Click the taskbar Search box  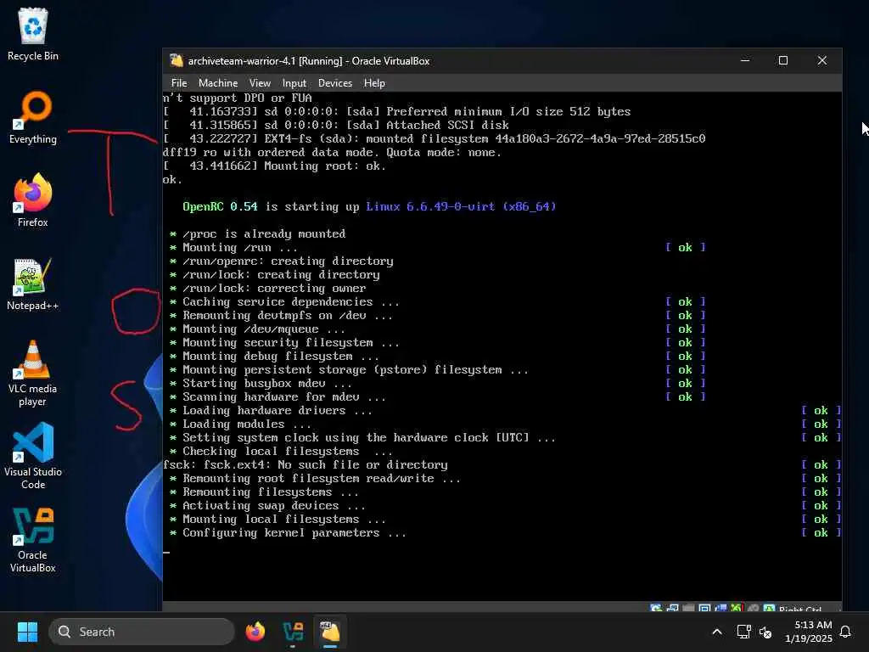142,632
